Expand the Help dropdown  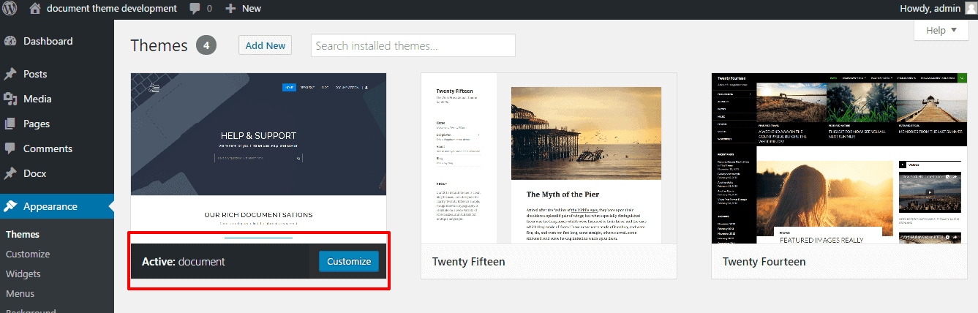(x=941, y=30)
